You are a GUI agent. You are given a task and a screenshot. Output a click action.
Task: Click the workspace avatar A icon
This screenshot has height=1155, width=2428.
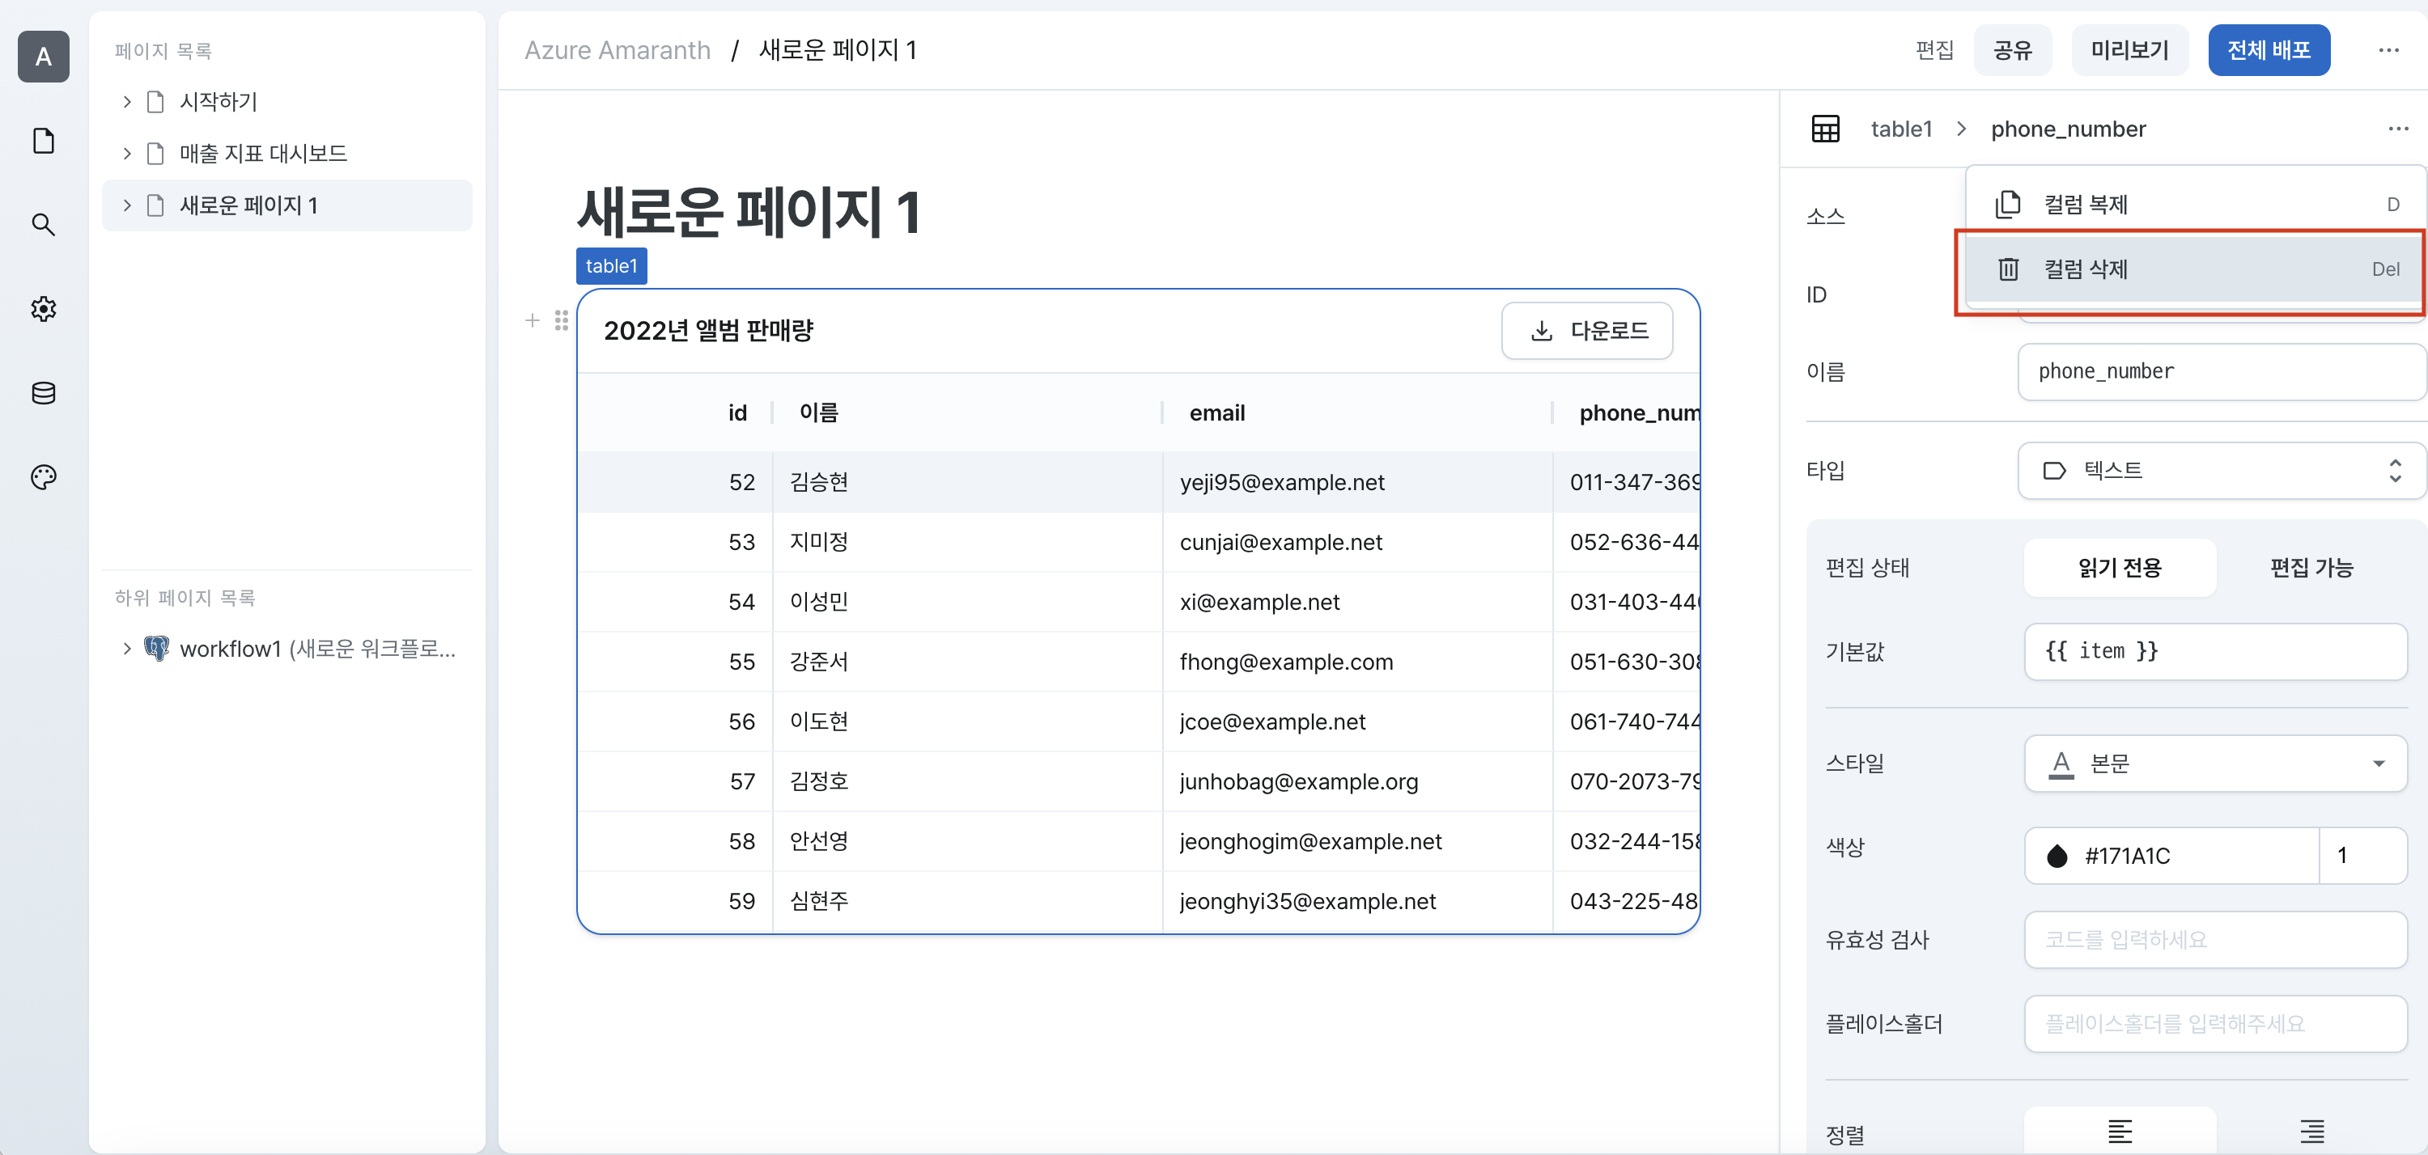pyautogui.click(x=44, y=57)
